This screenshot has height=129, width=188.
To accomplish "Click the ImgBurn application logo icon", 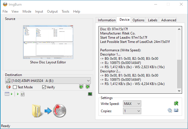I will pyautogui.click(x=5, y=4).
